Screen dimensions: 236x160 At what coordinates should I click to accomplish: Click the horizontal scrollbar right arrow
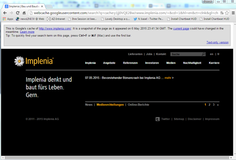click(x=232, y=158)
